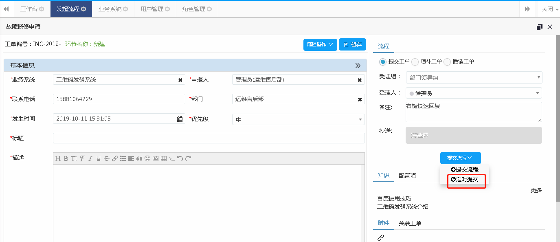Toggle italic text in the description toolbar
Screen dimensions: 560x242
click(90, 158)
